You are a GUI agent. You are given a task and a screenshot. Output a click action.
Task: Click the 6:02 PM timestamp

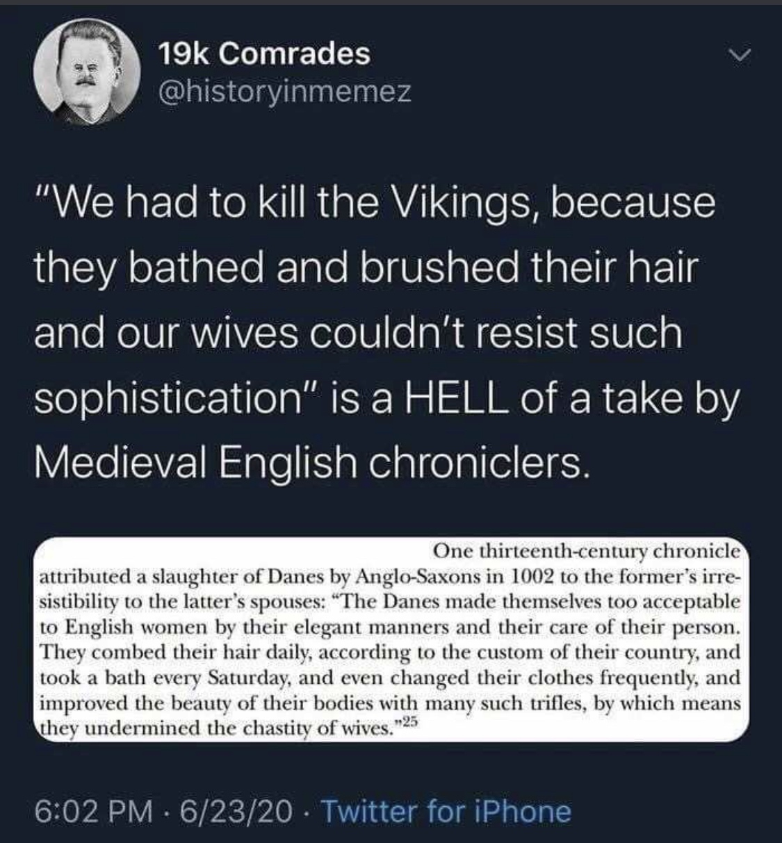pyautogui.click(x=93, y=811)
